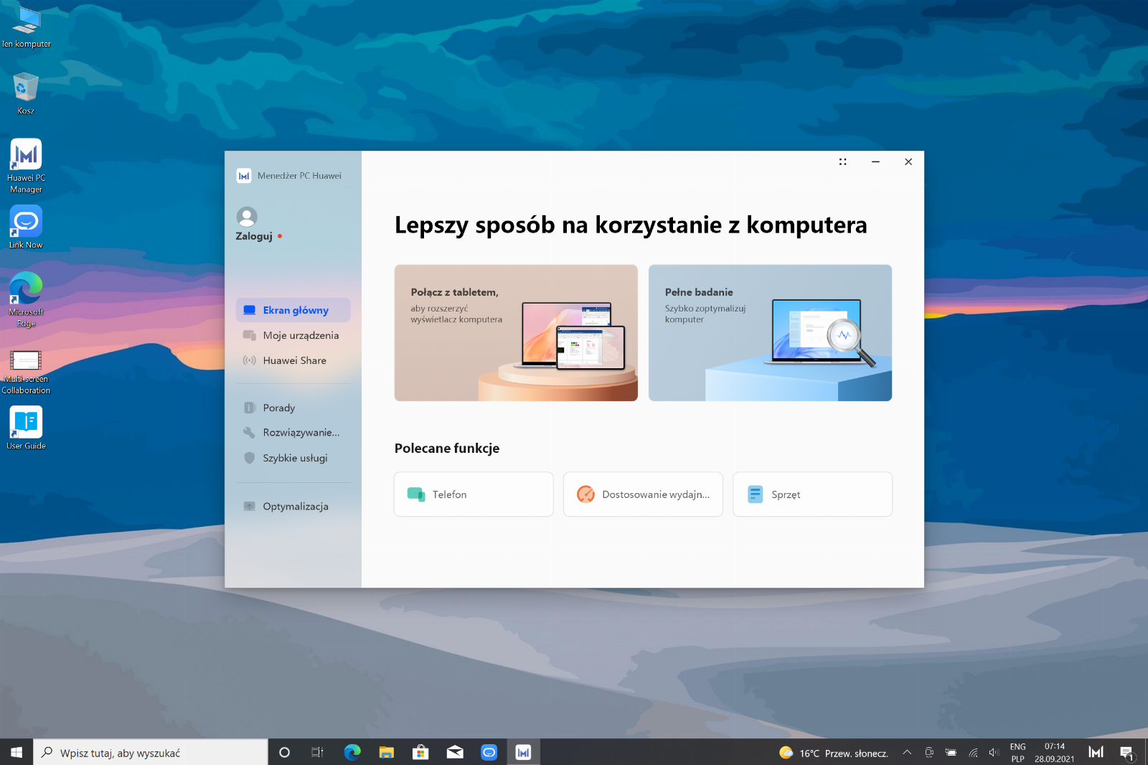This screenshot has height=765, width=1148.
Task: Select Huawei Share in sidebar
Action: 293,360
